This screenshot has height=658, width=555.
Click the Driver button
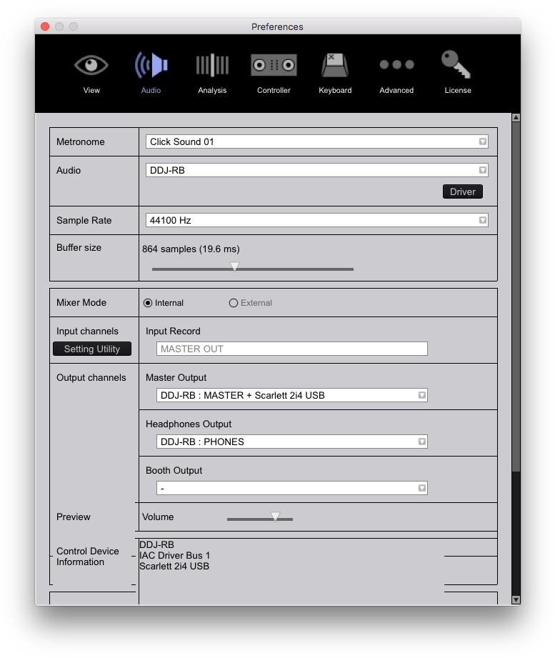point(463,191)
